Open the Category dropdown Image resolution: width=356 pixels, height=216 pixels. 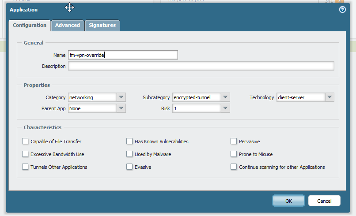pos(121,97)
